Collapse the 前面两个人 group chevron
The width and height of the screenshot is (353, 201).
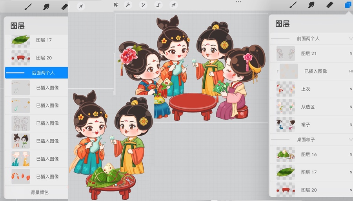click(x=350, y=39)
